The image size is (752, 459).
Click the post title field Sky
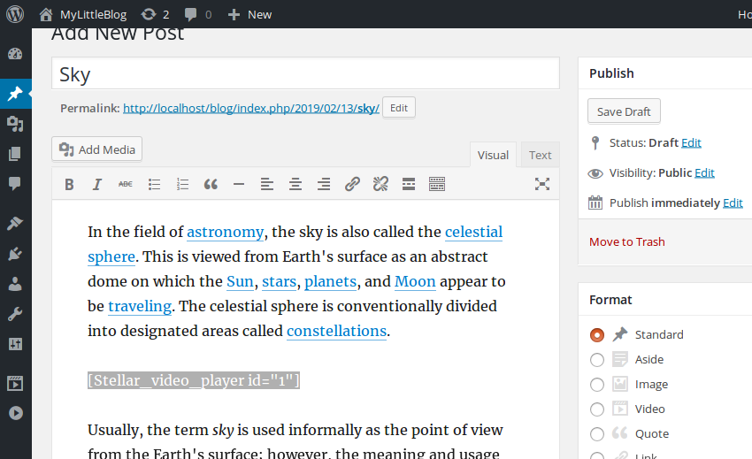(x=305, y=73)
